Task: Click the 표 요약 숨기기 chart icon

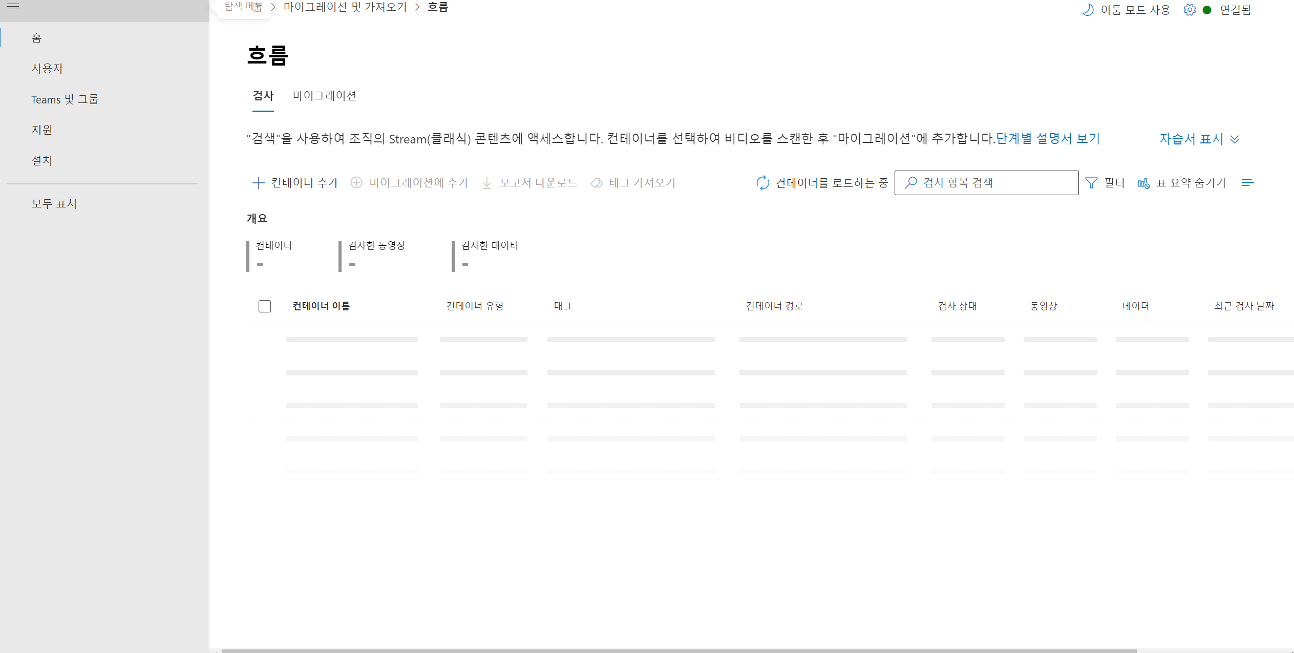Action: pos(1143,183)
